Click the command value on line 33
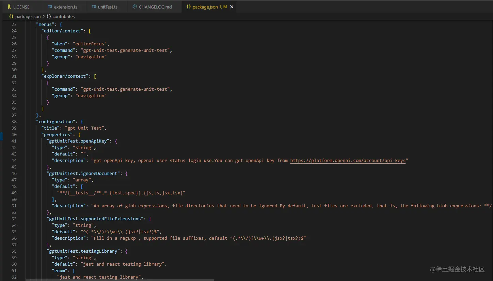Viewport: 493px width, 281px height. [125, 89]
